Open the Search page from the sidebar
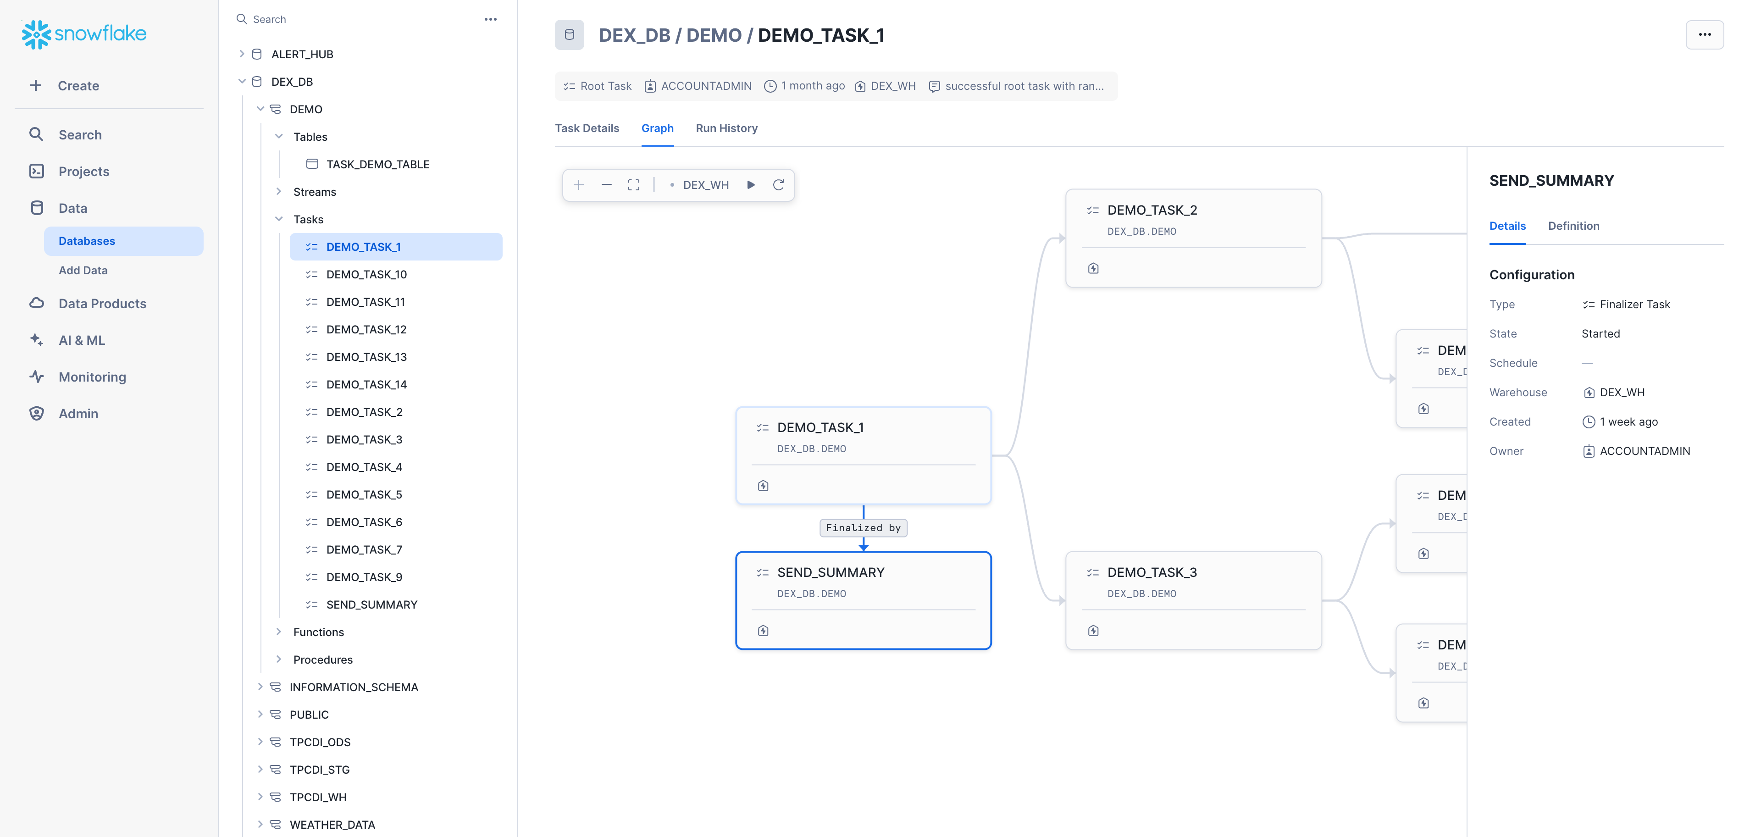 point(80,134)
